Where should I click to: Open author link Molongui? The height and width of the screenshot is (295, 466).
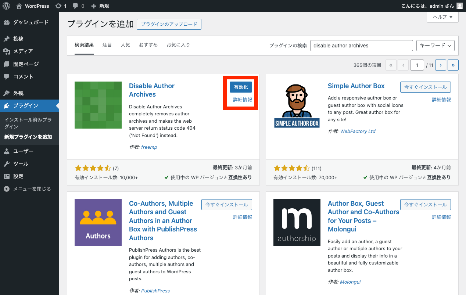tap(350, 282)
